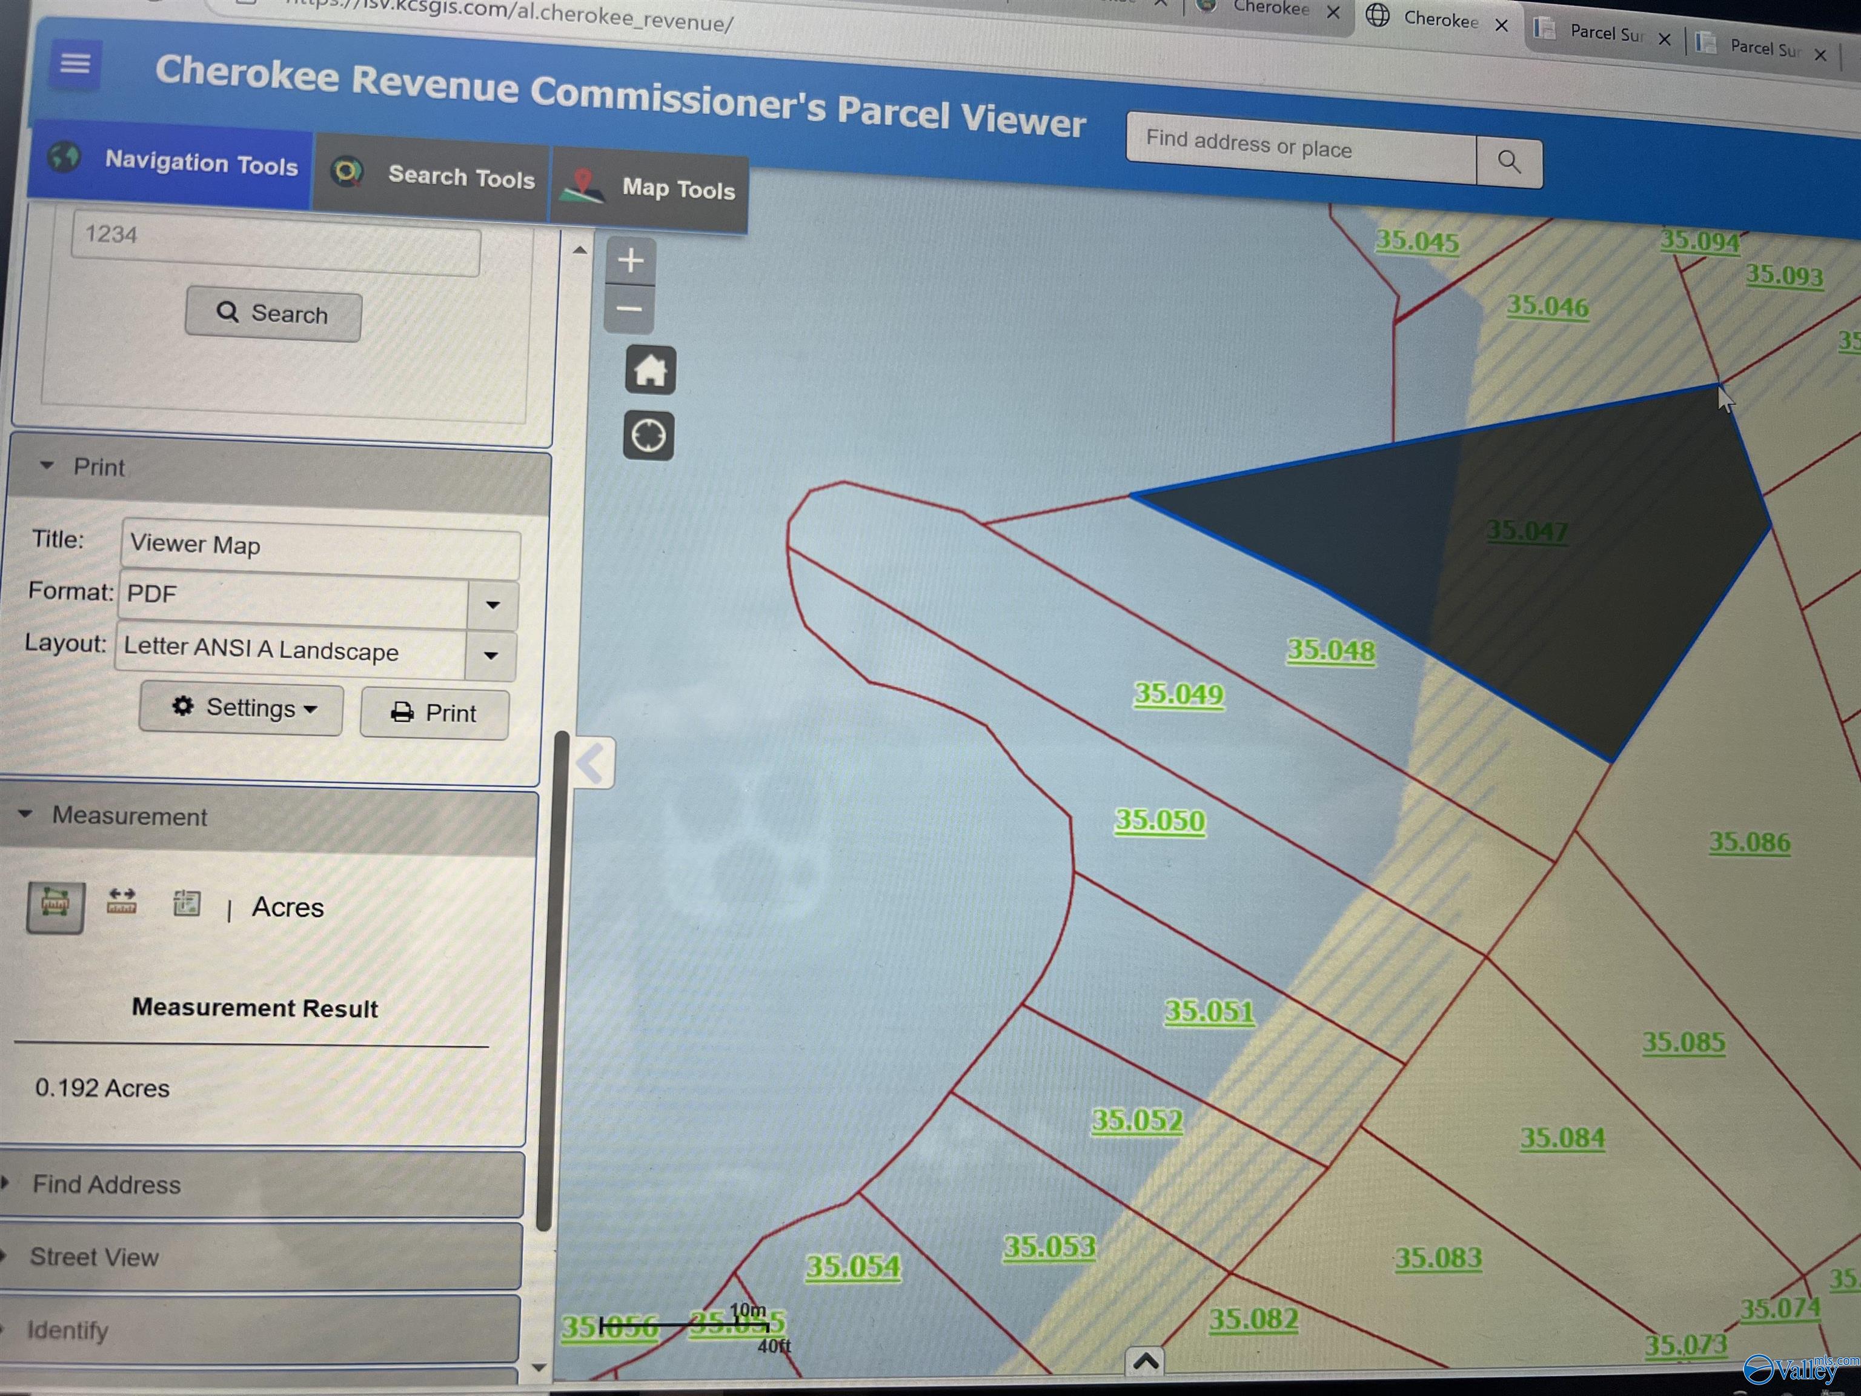Click the 1234 parcel search input
The width and height of the screenshot is (1861, 1396).
click(276, 242)
